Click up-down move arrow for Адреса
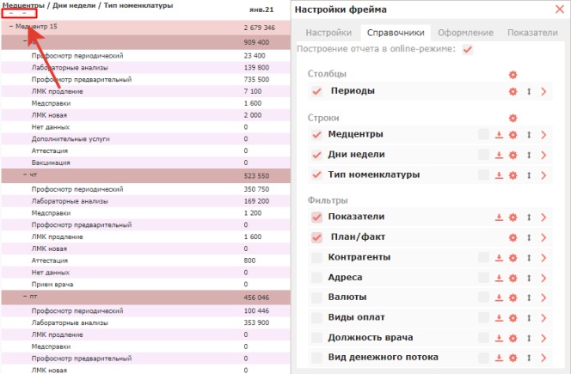This screenshot has width=571, height=374. [529, 278]
